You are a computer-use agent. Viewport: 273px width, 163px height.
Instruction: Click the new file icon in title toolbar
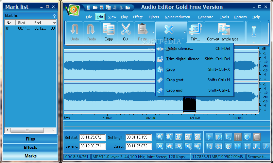[x=89, y=7]
